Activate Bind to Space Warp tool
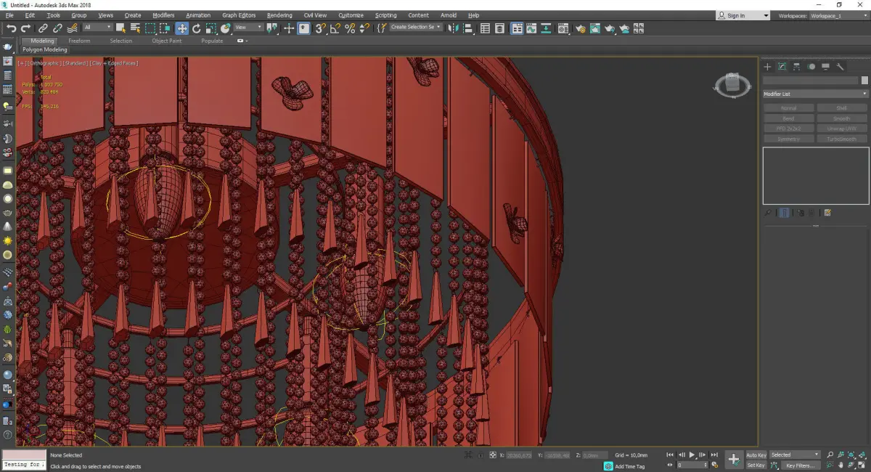Image resolution: width=871 pixels, height=472 pixels. pos(73,28)
